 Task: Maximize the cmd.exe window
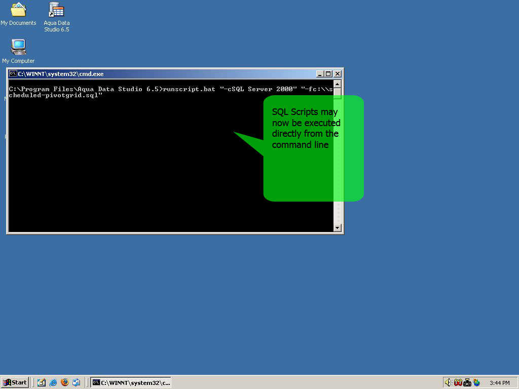[328, 74]
